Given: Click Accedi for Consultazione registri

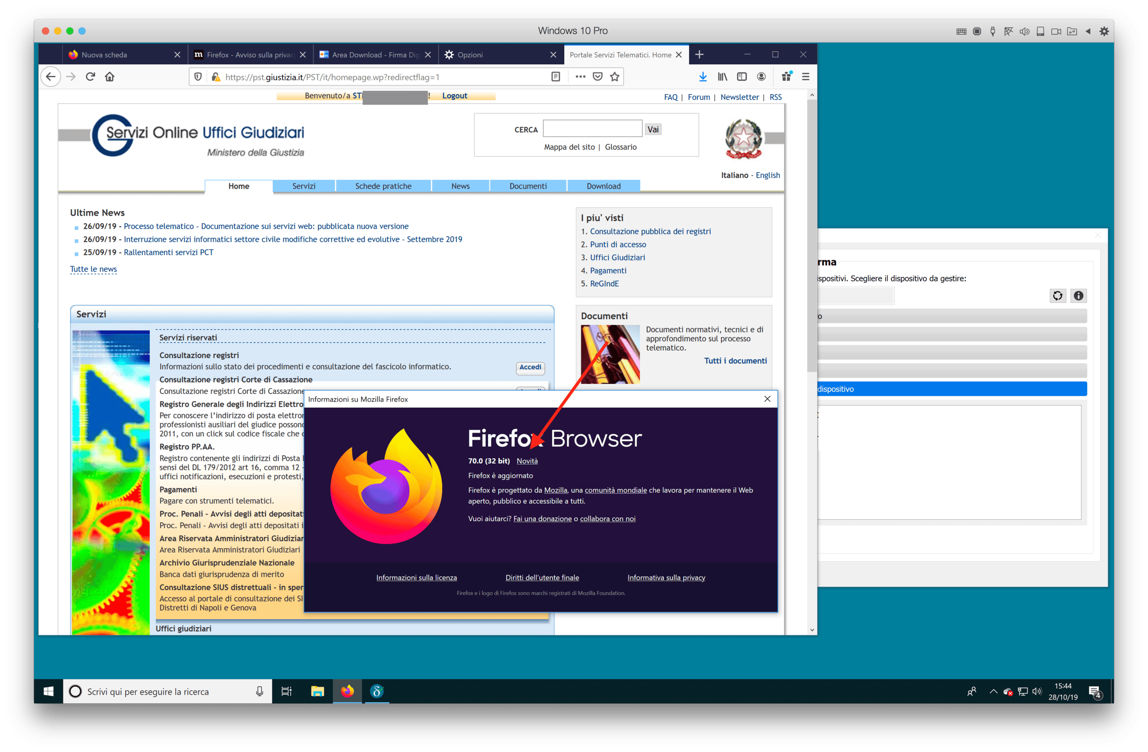Looking at the screenshot, I should tap(529, 367).
